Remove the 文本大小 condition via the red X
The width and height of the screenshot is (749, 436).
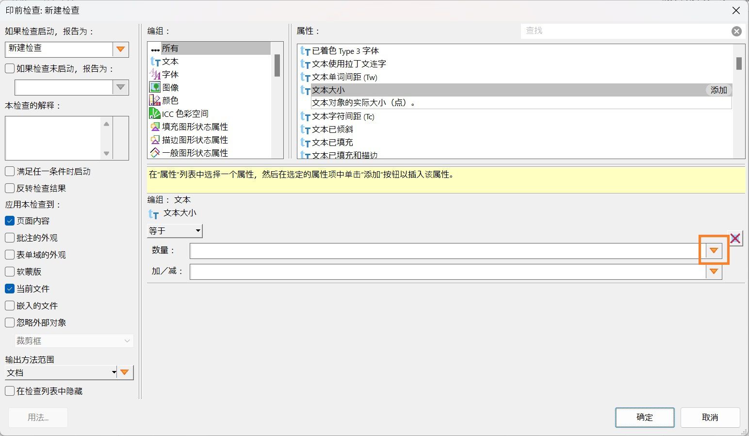coord(735,238)
